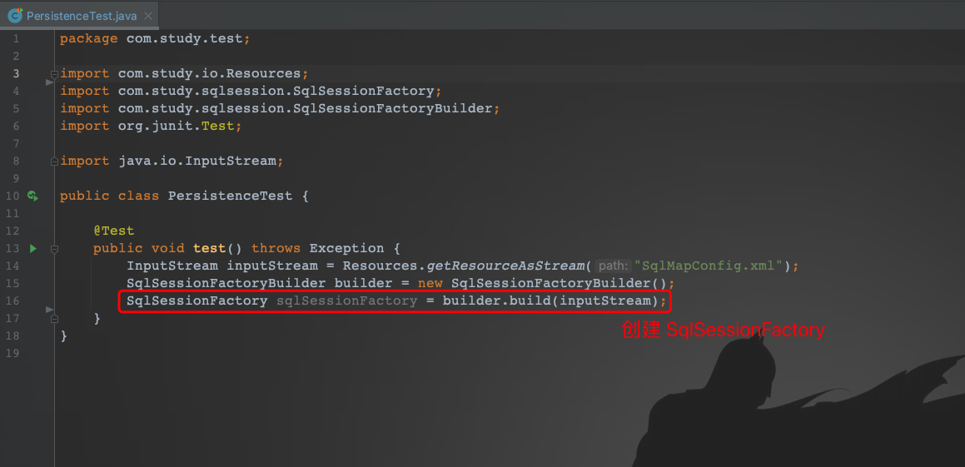Click PersistenceTest class name declaration

click(230, 196)
